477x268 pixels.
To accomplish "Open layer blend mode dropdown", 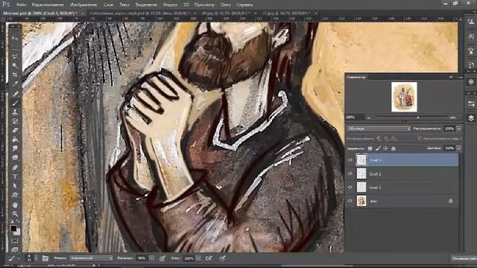I will coord(379,129).
